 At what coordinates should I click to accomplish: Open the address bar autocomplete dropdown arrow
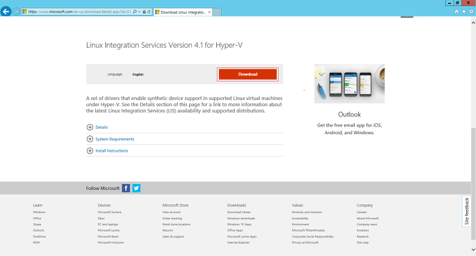(139, 12)
